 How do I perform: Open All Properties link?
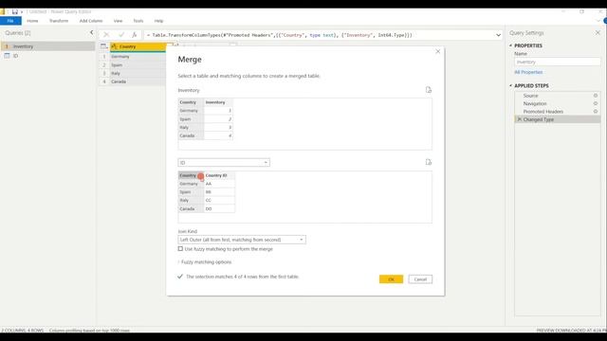[528, 72]
